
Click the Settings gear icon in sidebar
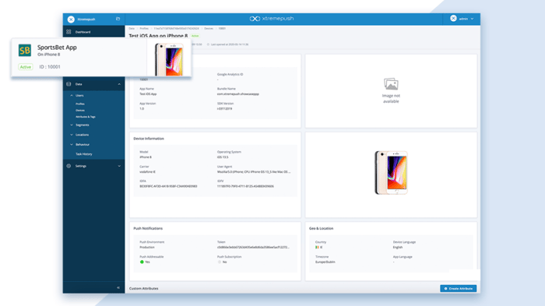(x=69, y=166)
